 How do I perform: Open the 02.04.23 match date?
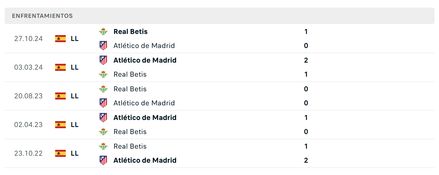click(x=28, y=125)
